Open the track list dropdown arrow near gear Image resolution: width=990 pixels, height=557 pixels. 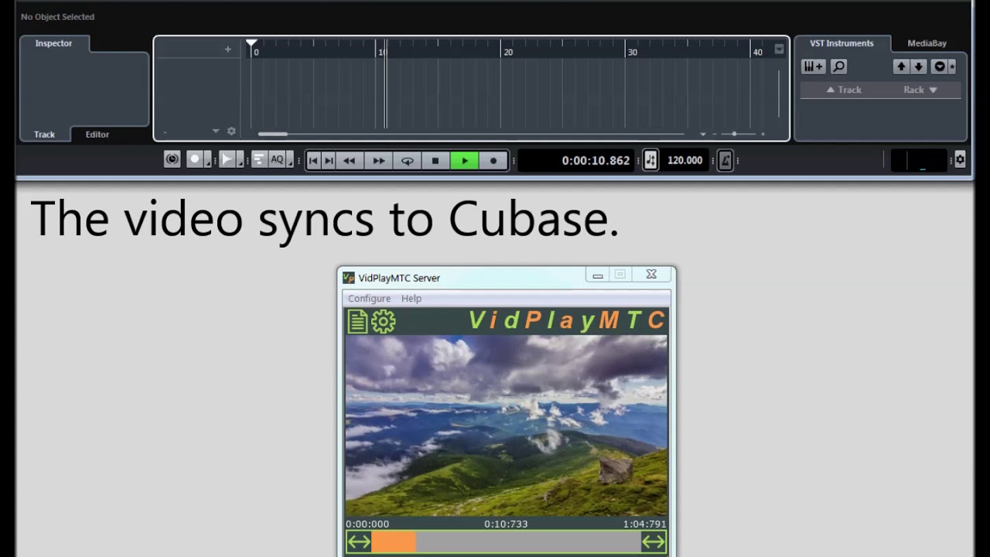(x=216, y=132)
